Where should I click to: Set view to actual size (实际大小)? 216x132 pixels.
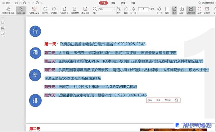coord(64,10)
